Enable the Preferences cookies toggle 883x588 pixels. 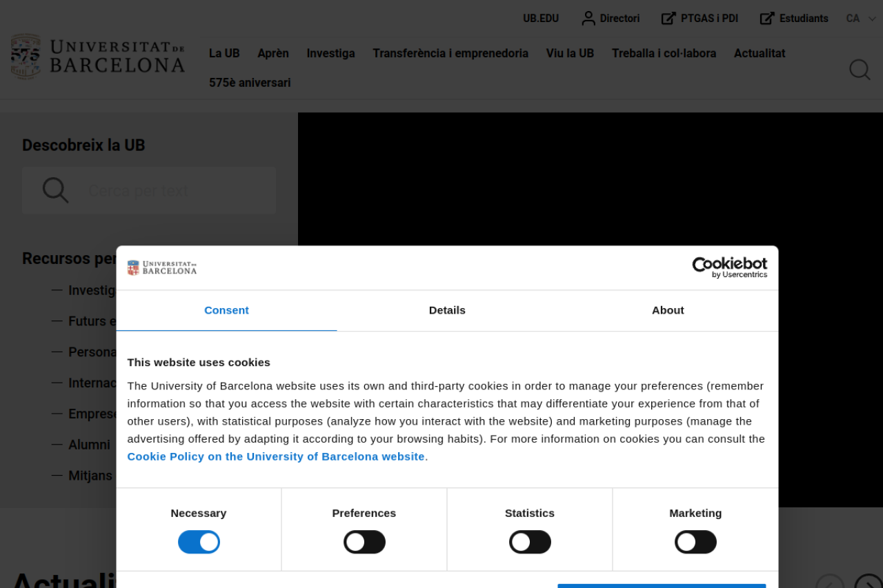[x=364, y=542]
